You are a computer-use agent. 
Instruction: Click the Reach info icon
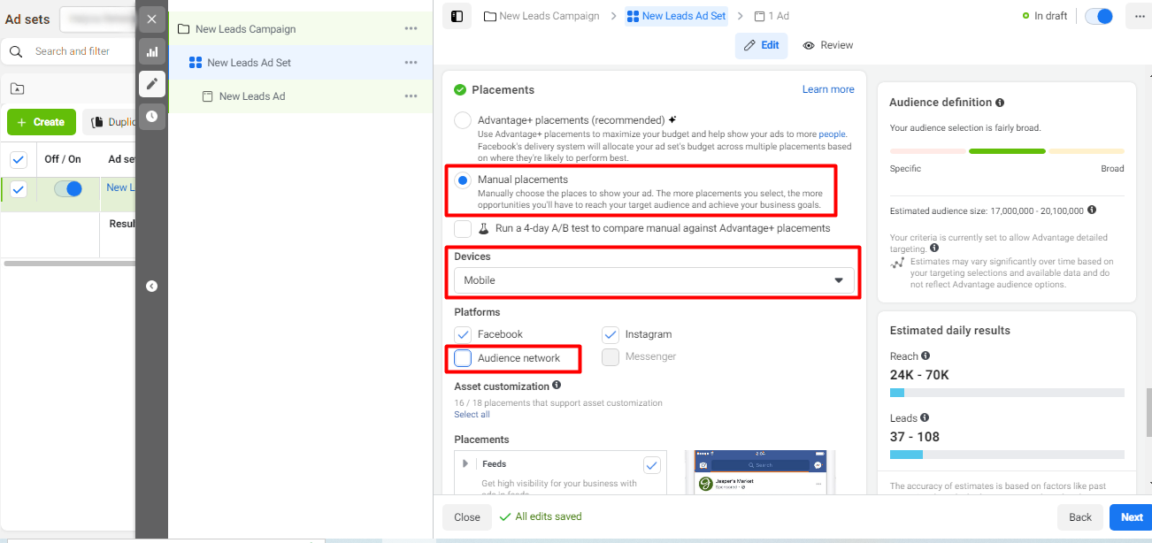tap(925, 356)
